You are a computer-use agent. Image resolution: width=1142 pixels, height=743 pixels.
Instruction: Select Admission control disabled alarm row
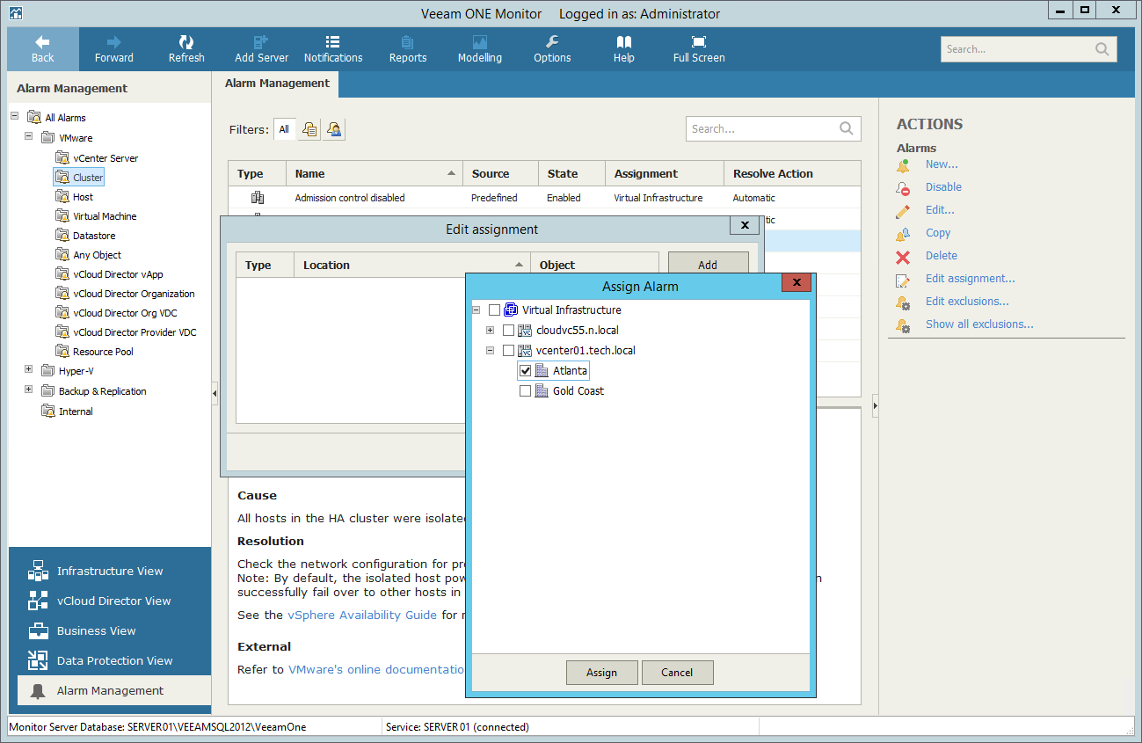pos(544,198)
